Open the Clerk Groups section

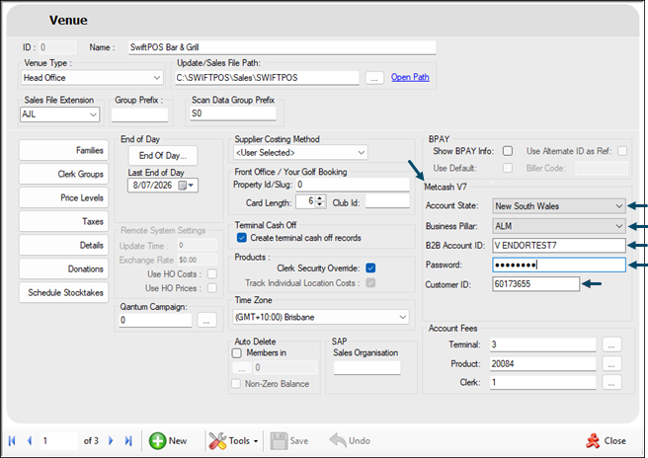click(63, 174)
